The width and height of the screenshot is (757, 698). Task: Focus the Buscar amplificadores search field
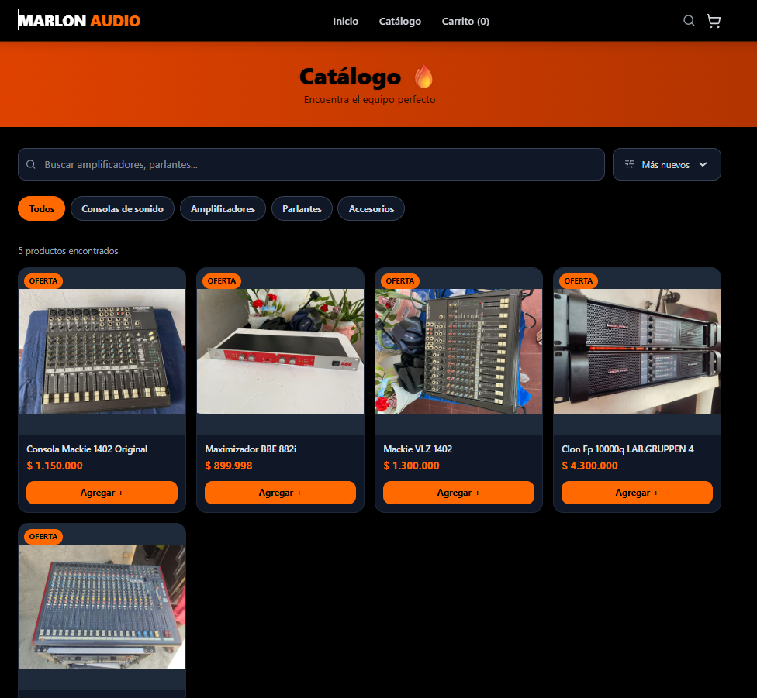[311, 164]
